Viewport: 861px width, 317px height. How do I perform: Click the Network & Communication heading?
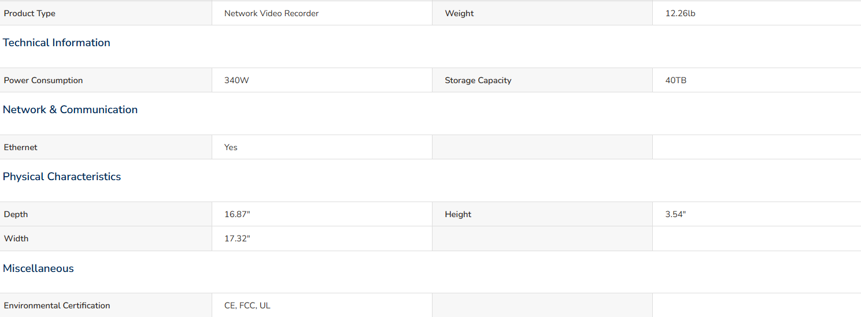71,110
